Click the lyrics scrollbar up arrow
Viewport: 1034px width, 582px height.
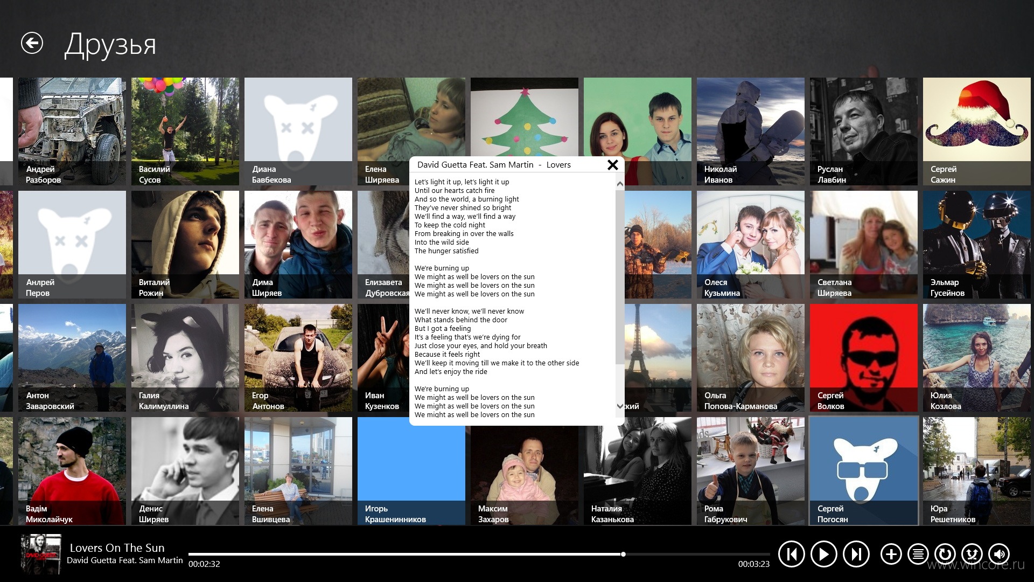pos(620,184)
